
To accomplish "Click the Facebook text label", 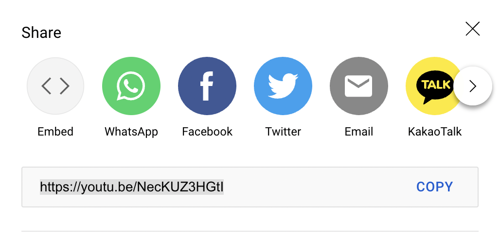I will [207, 132].
